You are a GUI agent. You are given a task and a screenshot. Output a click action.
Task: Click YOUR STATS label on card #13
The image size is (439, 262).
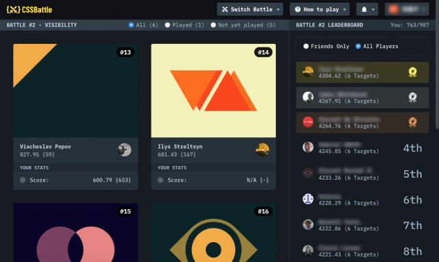[x=34, y=167]
